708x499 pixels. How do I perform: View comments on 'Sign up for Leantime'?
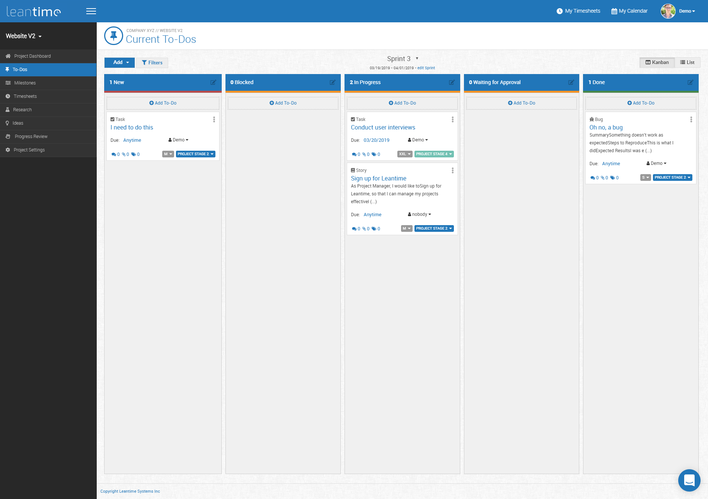point(356,229)
